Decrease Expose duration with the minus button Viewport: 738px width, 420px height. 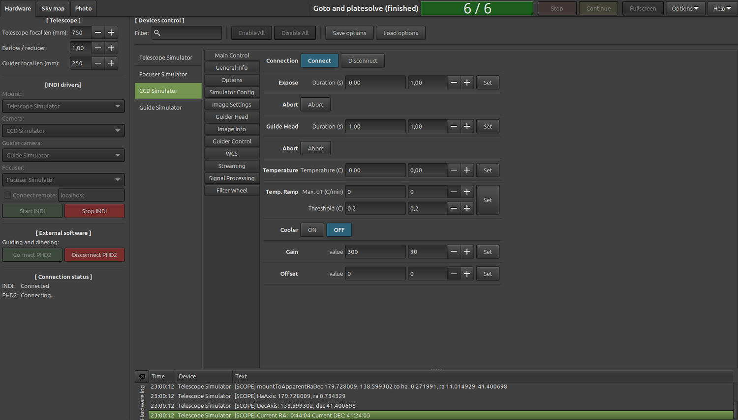click(x=454, y=83)
